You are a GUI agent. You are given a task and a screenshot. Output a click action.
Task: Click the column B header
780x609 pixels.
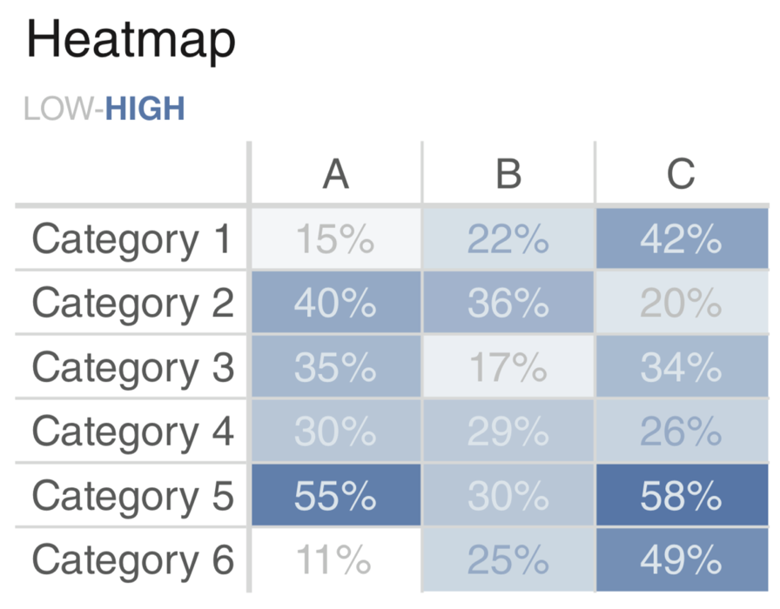click(508, 174)
